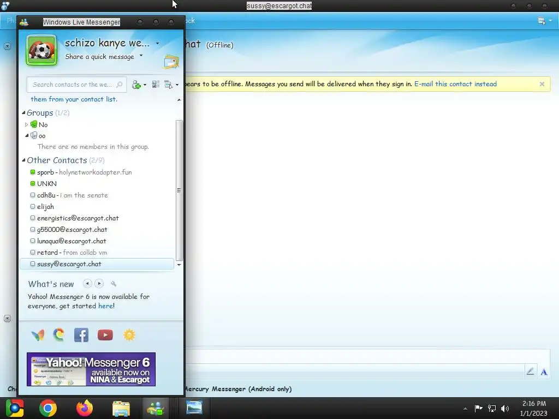The height and width of the screenshot is (419, 559).
Task: Open the colorful C icon
Action: pyautogui.click(x=59, y=335)
